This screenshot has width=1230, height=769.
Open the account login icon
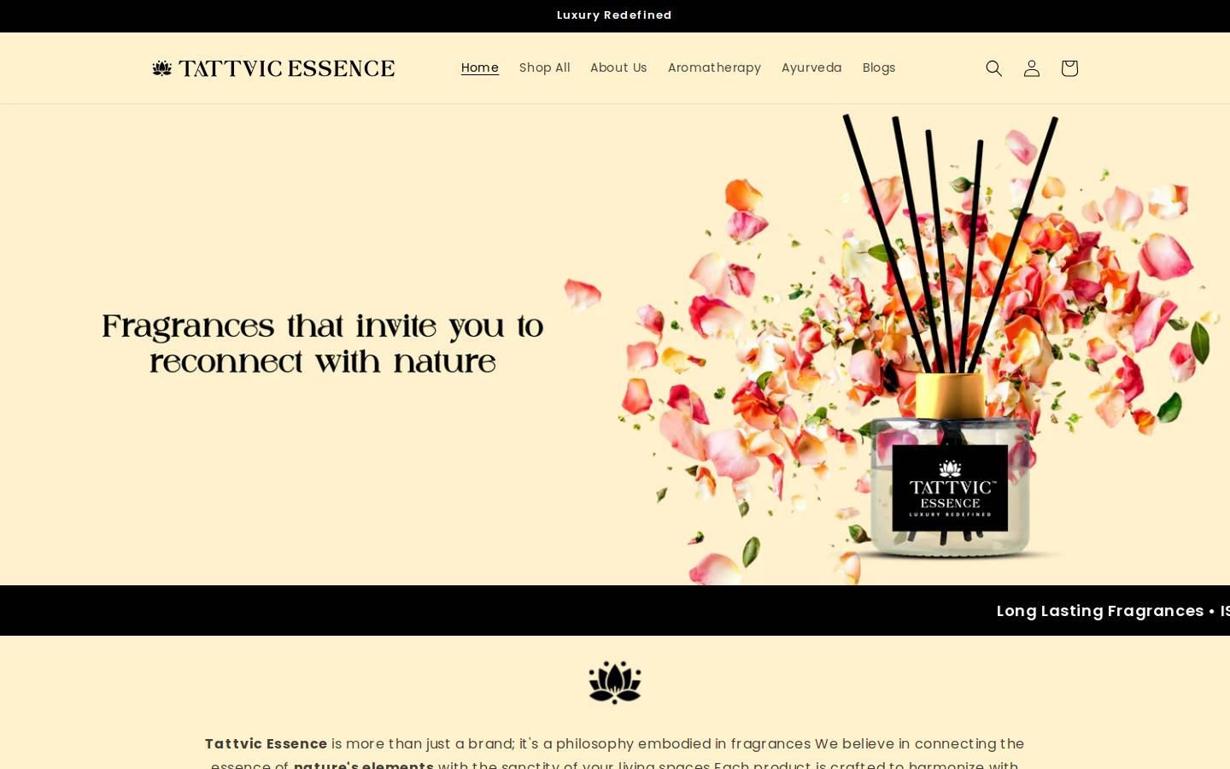click(x=1032, y=68)
